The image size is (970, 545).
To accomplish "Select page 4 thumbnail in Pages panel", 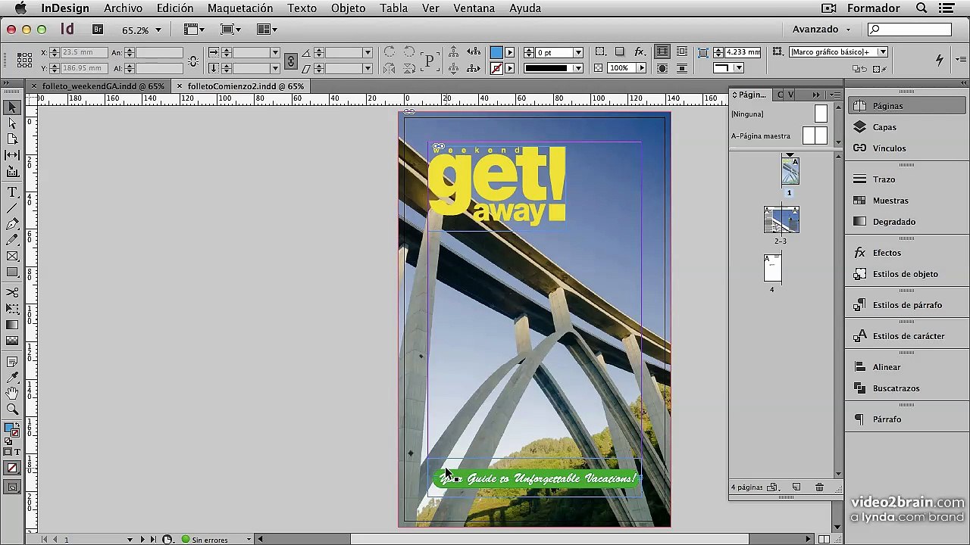I will point(772,268).
